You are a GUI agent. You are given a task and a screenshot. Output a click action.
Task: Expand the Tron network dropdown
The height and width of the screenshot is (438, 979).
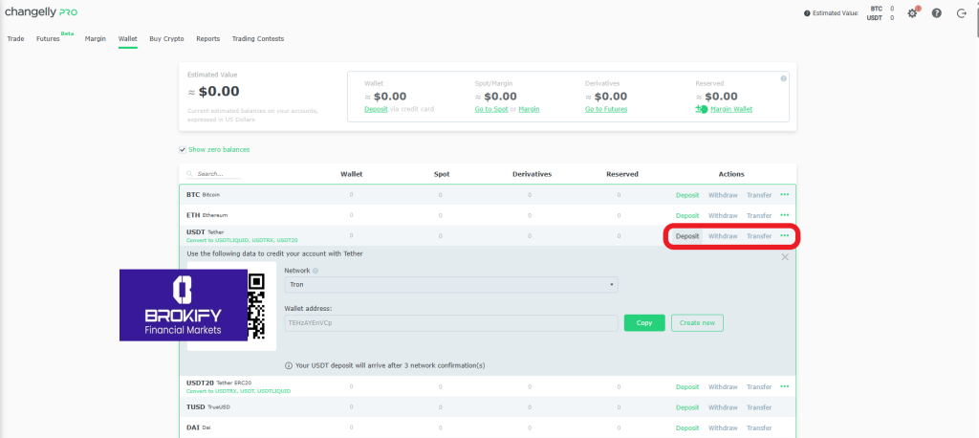[450, 285]
